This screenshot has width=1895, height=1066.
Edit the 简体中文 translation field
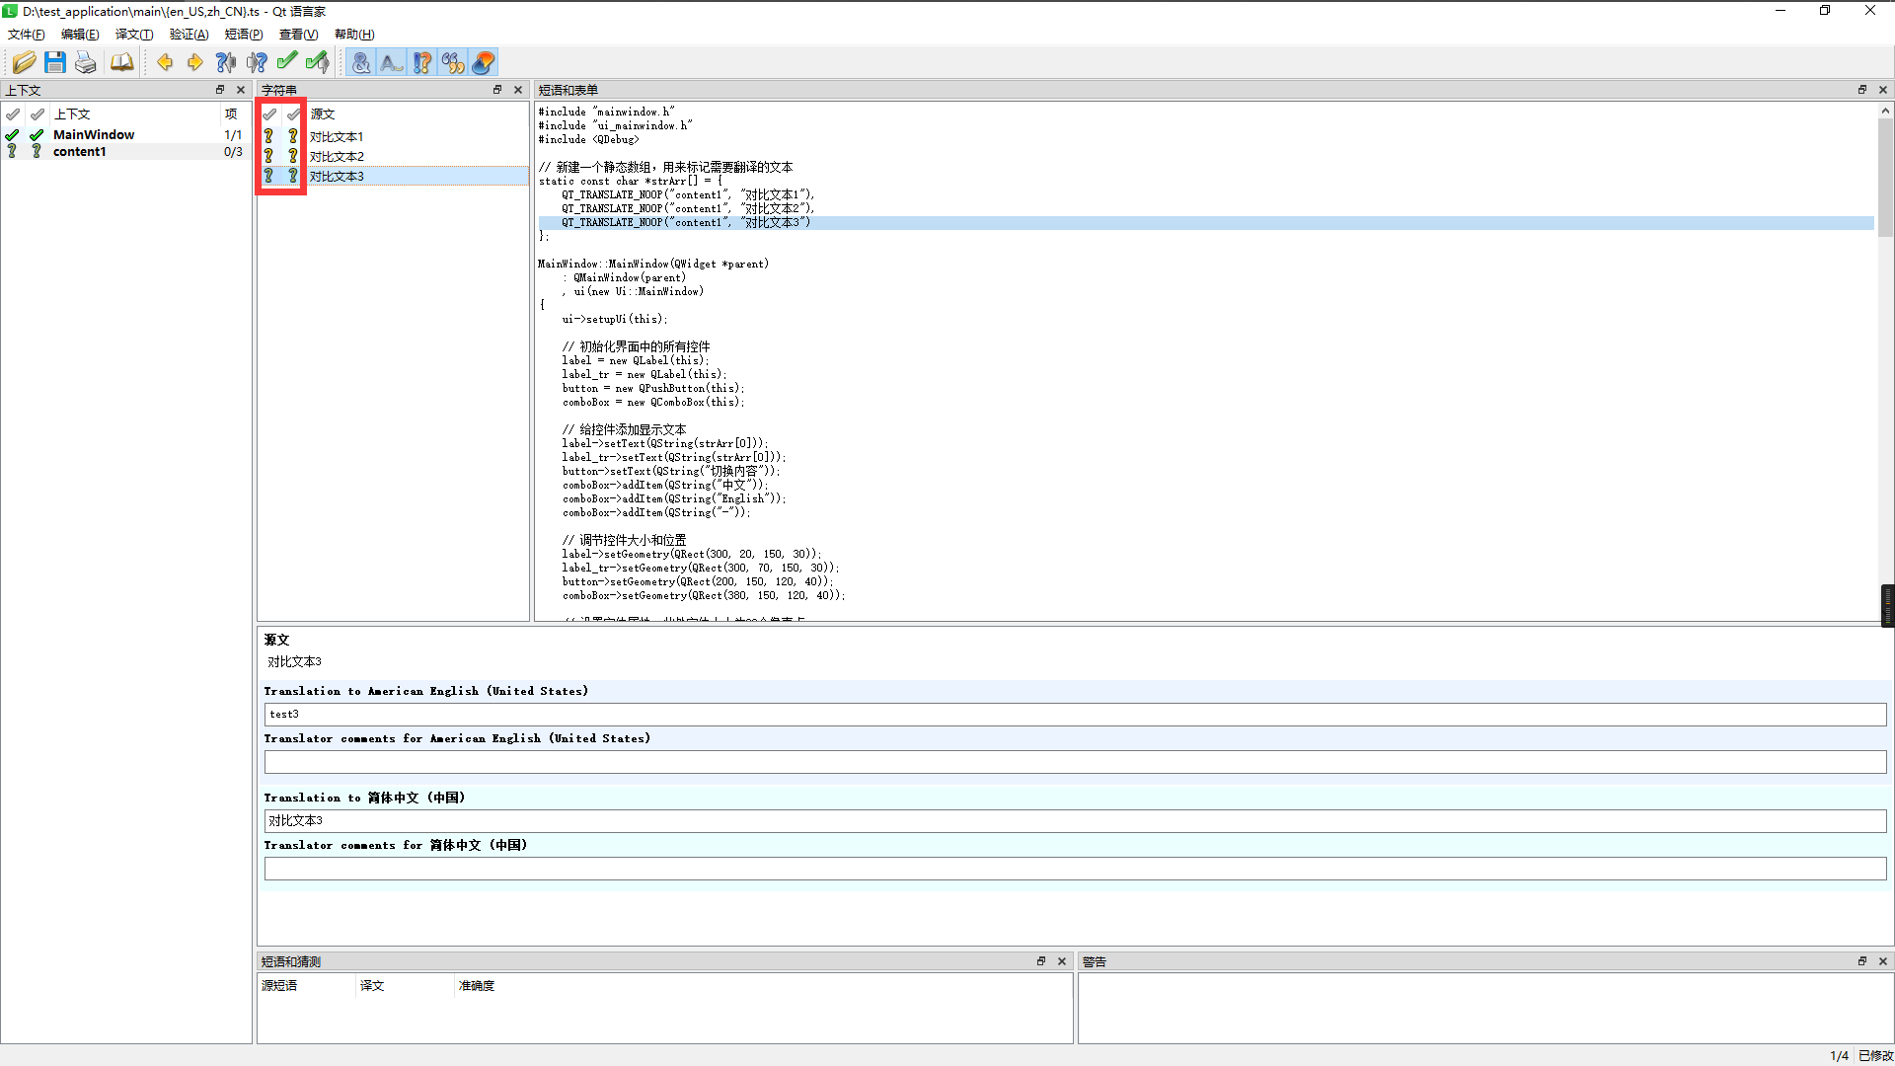[1075, 821]
